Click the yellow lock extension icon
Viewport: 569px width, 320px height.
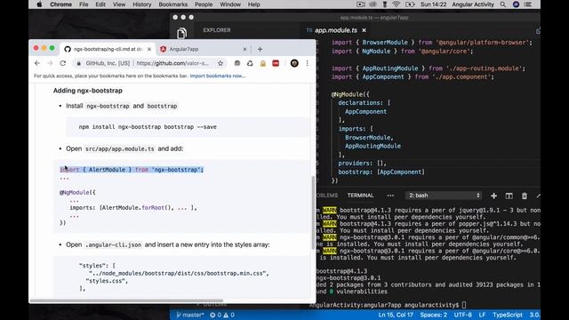coord(263,63)
